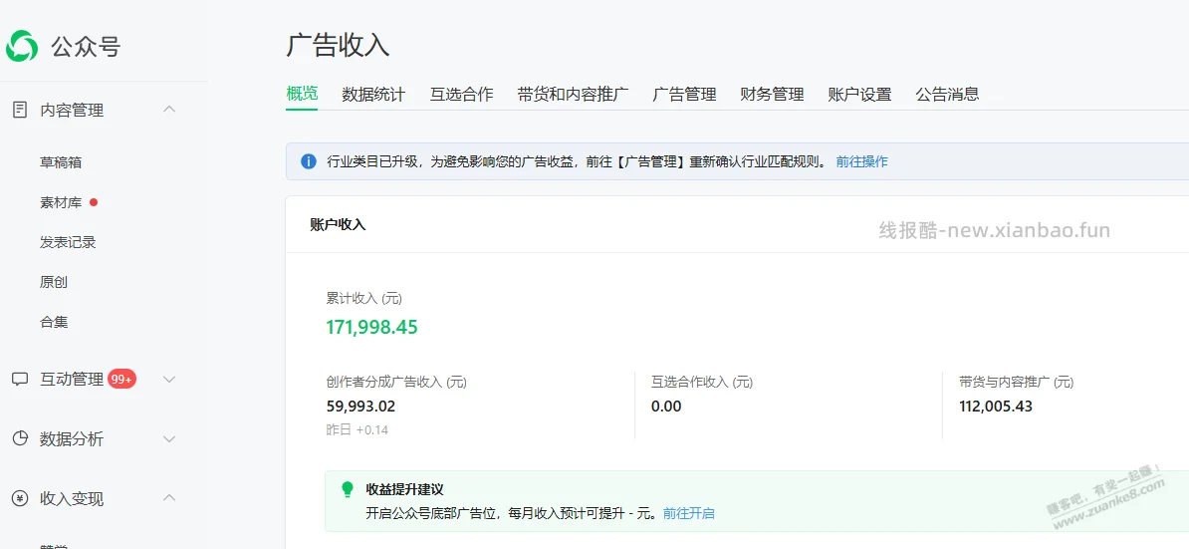Click the 互动管理 chat bubble icon
Viewport: 1189px width, 549px height.
tap(21, 380)
